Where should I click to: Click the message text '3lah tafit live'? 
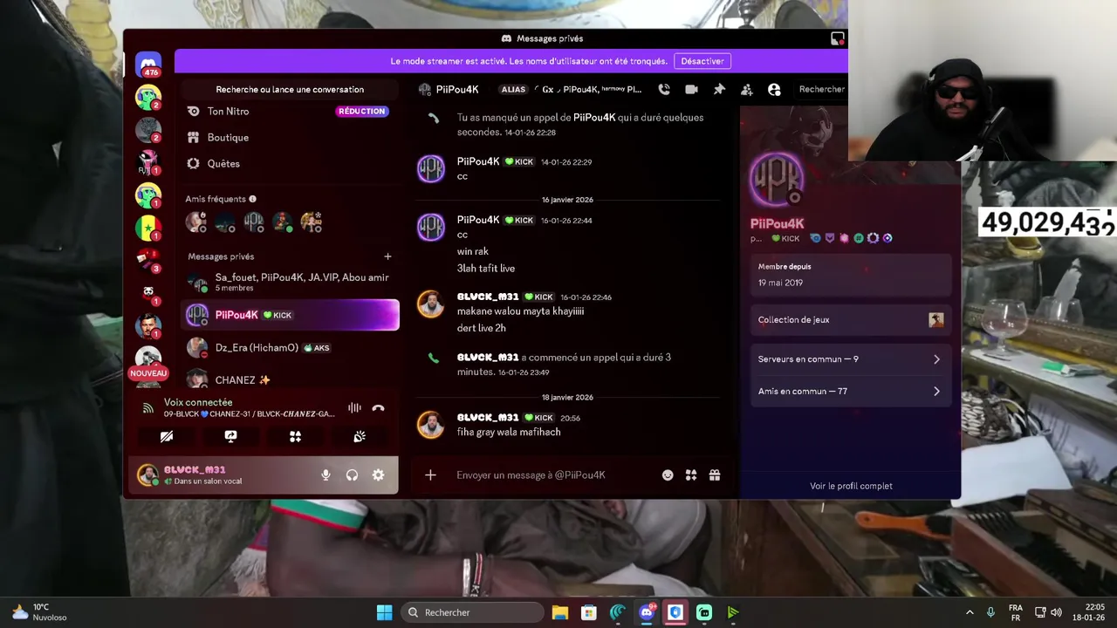pyautogui.click(x=486, y=269)
